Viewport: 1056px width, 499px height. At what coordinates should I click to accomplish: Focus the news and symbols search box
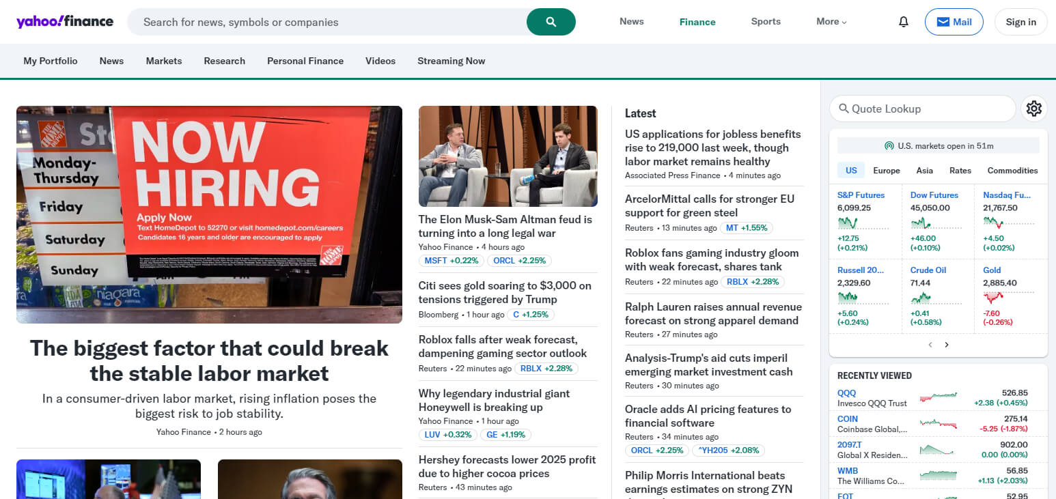[x=328, y=22]
